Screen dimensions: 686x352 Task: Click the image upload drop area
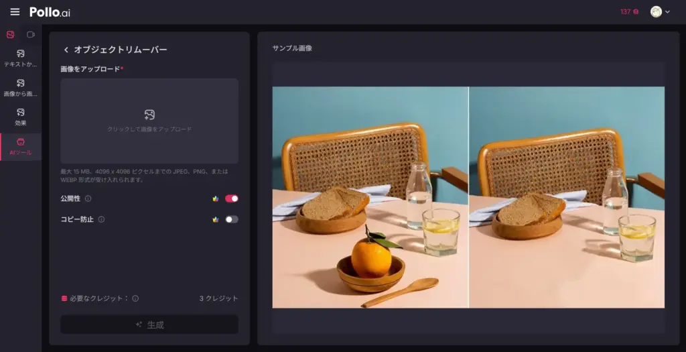pos(149,121)
